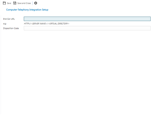Click the round black X cancel icon
This screenshot has height=115, width=154.
pos(36,3)
